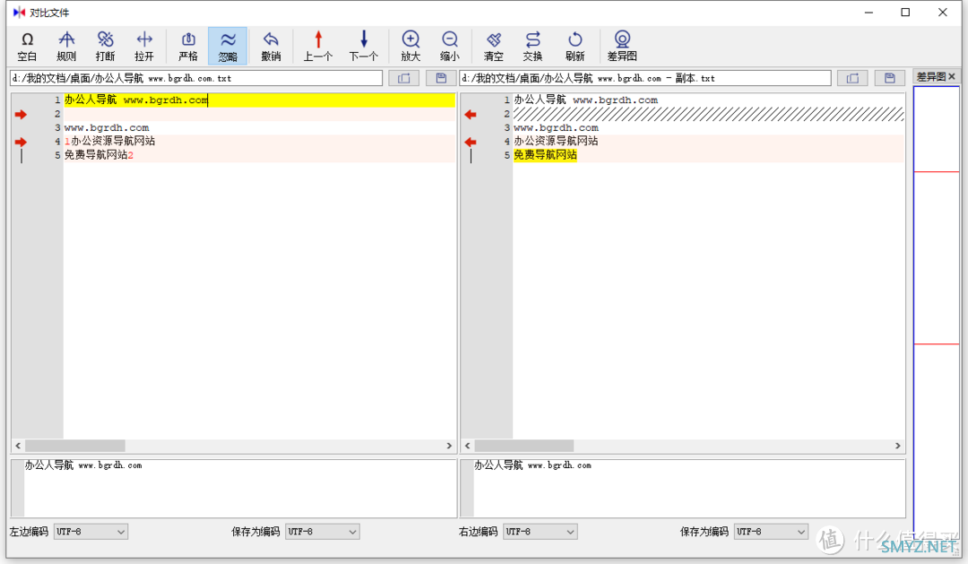The height and width of the screenshot is (564, 968).
Task: Save the left pane file
Action: (x=441, y=78)
